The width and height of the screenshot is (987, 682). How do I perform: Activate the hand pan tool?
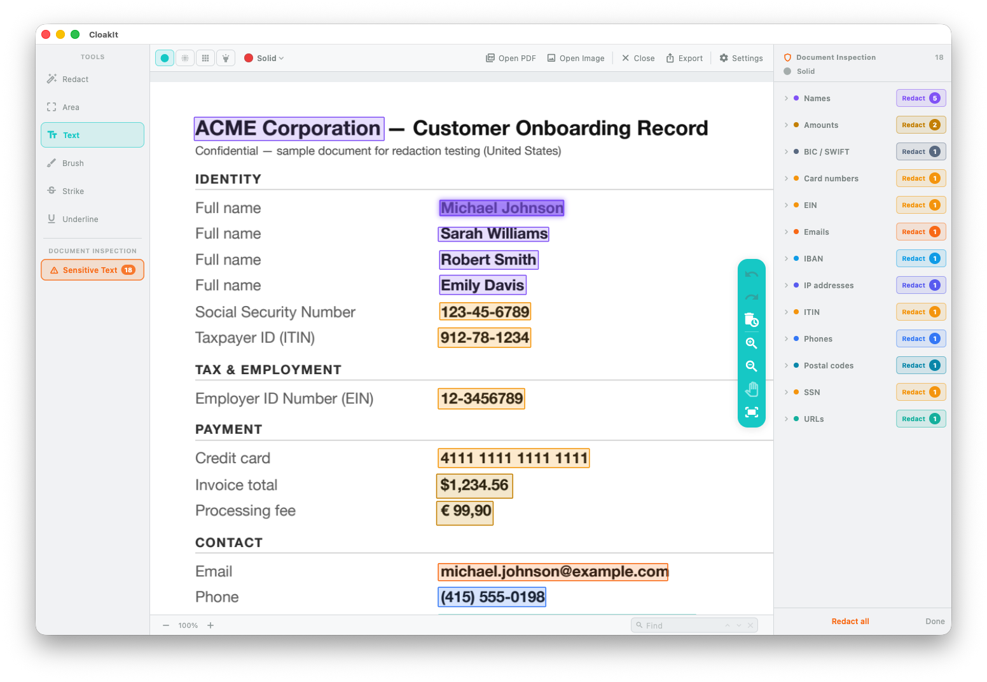point(751,389)
